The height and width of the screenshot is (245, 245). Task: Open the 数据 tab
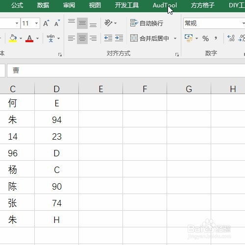(x=43, y=5)
